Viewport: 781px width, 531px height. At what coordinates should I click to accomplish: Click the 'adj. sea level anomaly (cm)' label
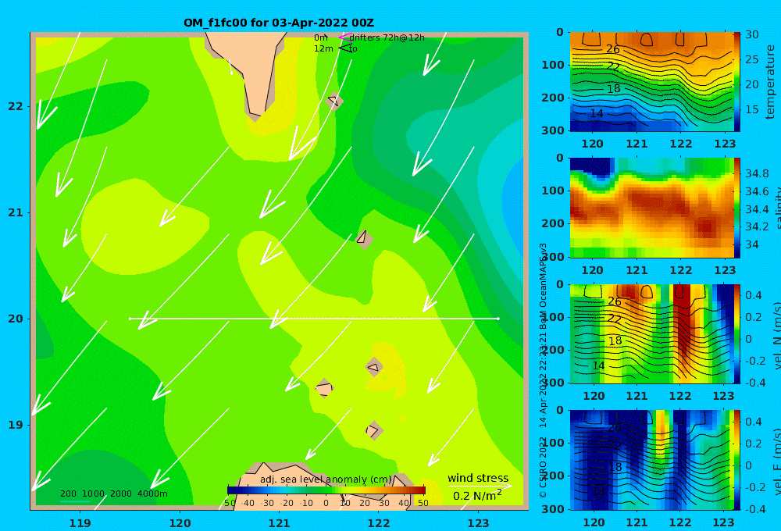[x=326, y=479]
